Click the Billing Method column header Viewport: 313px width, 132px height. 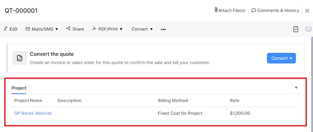[173, 100]
